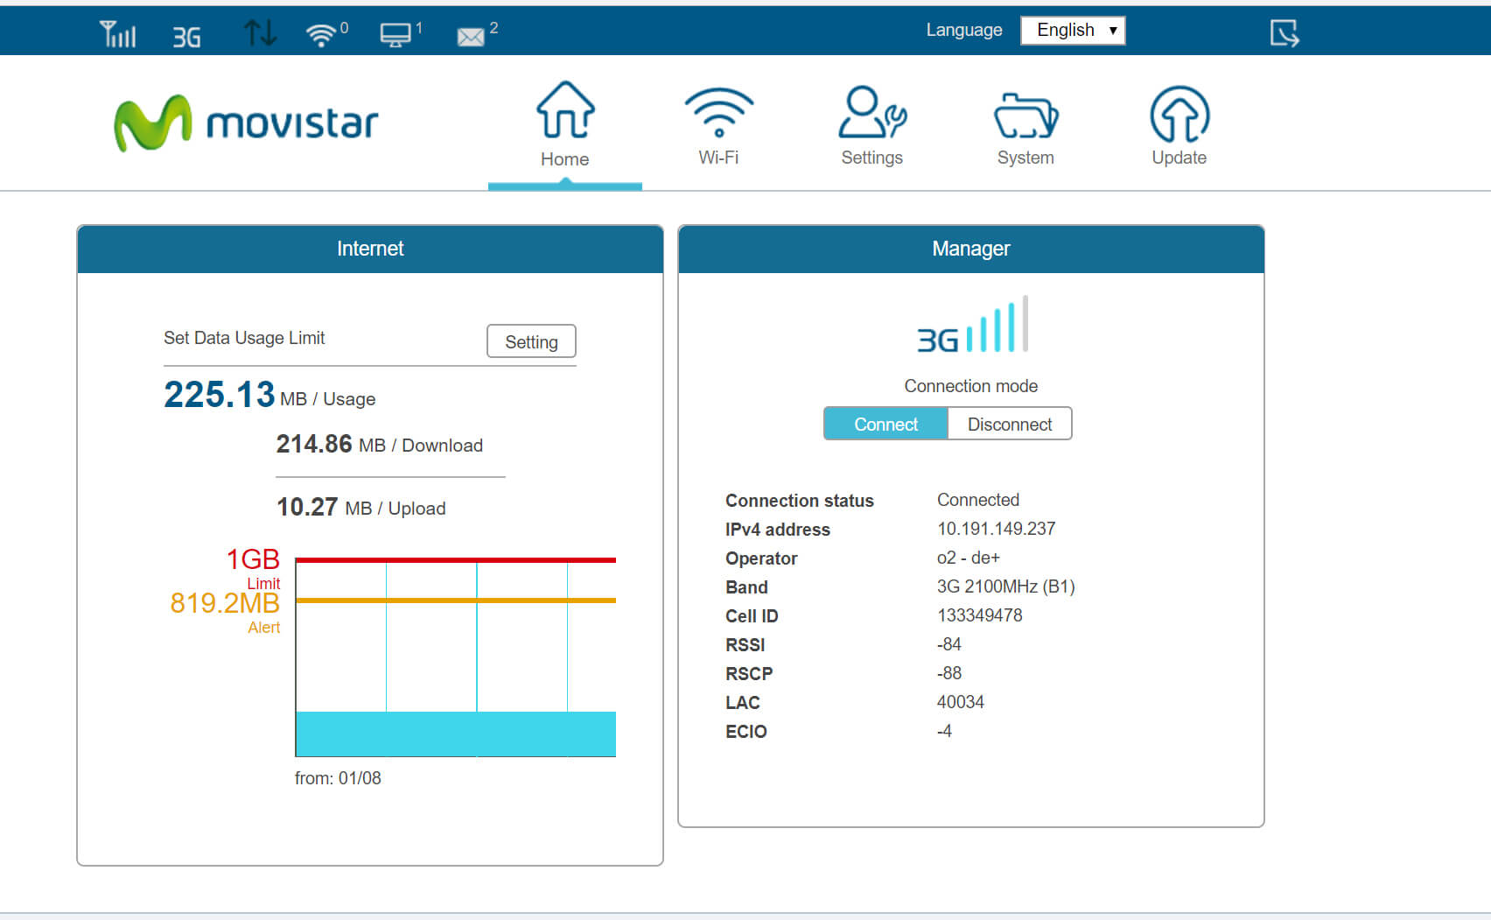
Task: Click the Movistar logo
Action: [246, 123]
